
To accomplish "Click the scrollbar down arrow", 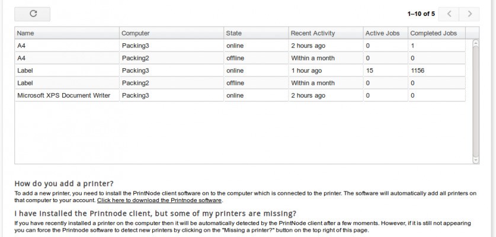I will 475,160.
